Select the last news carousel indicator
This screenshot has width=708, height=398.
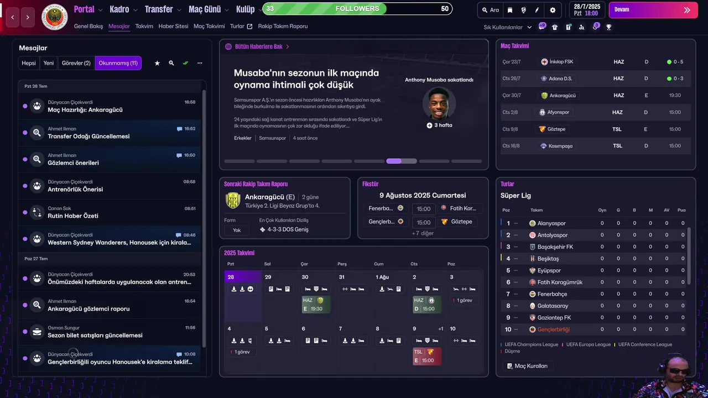[x=467, y=161]
